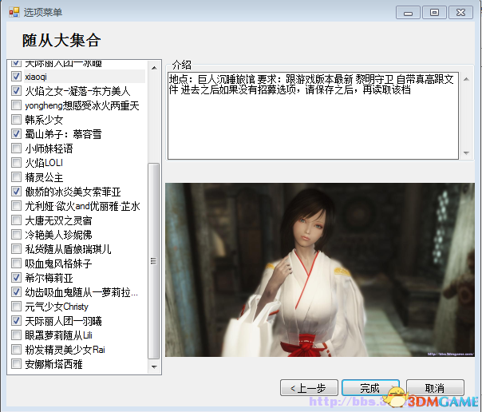Select the 安娜斯塔西雅 list entry text
The image size is (482, 412).
click(x=53, y=364)
